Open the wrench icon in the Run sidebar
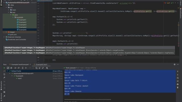The image size is (182, 102). [4, 77]
